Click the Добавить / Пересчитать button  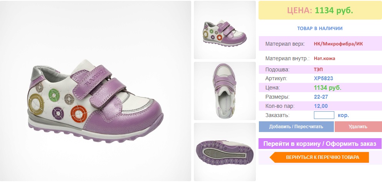[x=296, y=127]
